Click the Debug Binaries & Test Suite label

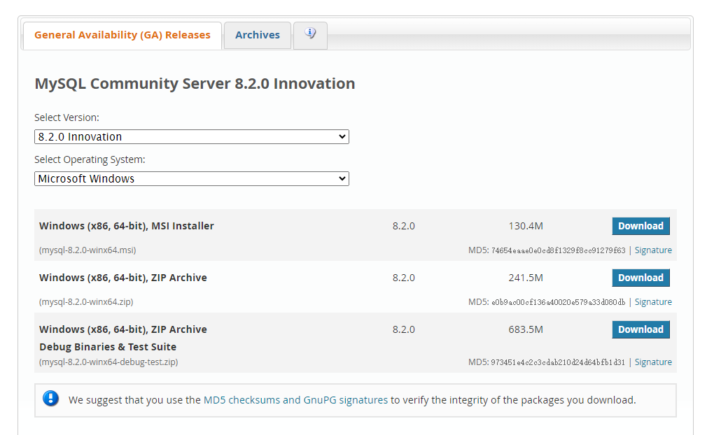108,347
